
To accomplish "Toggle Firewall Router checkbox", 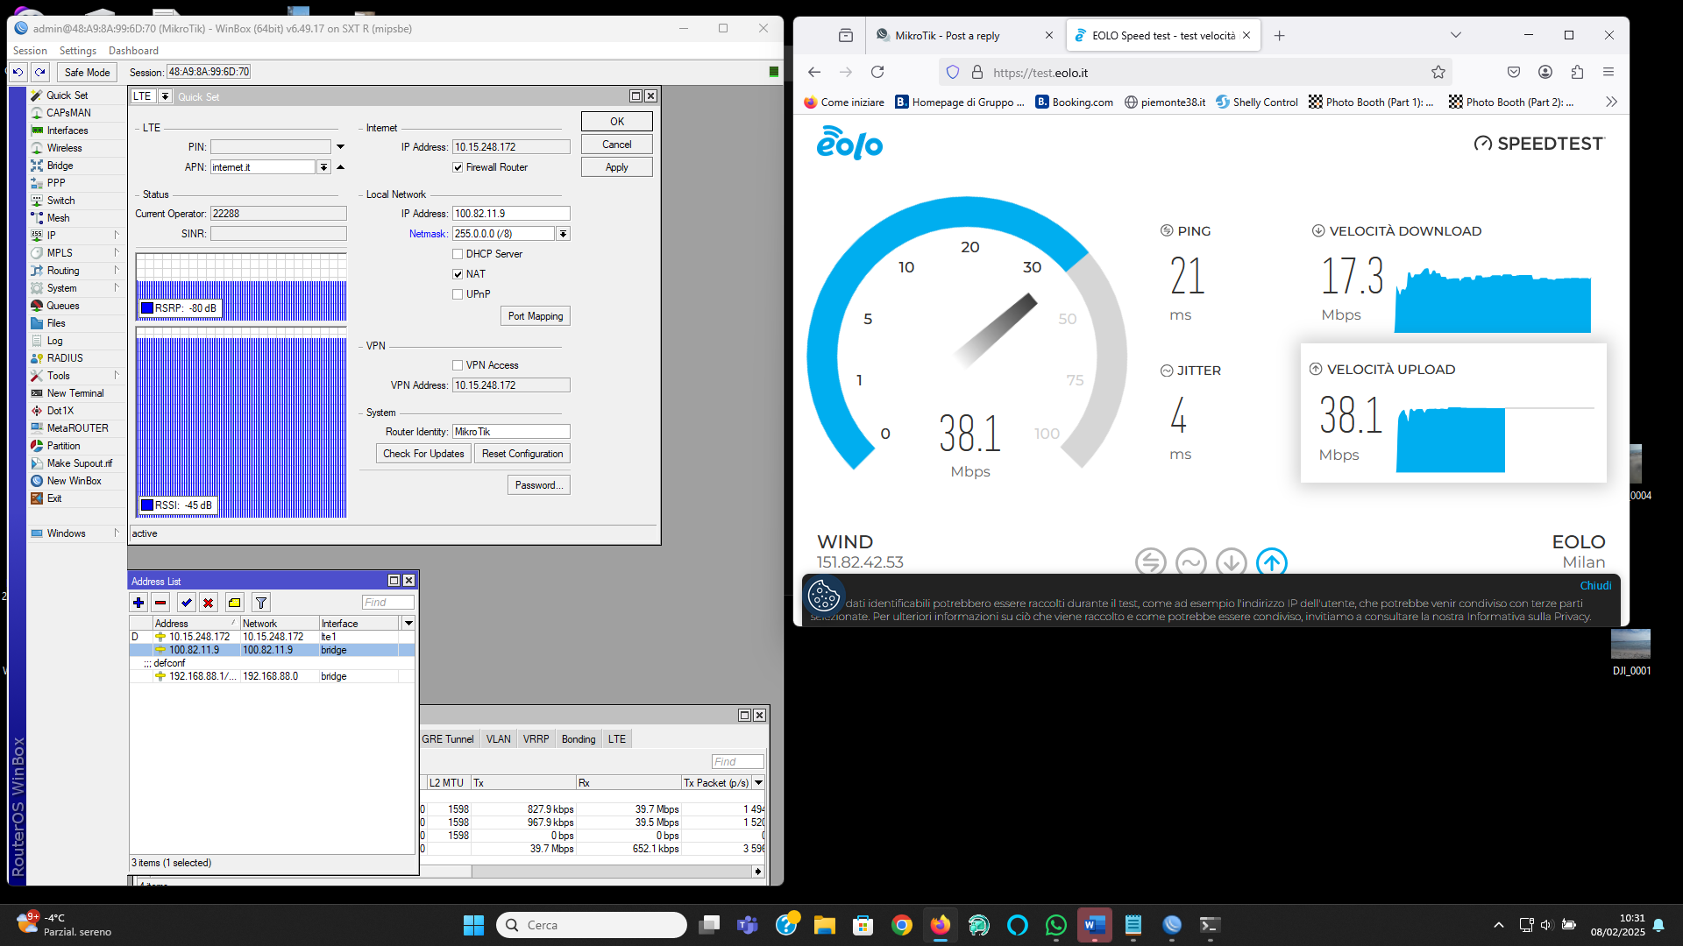I will (x=458, y=167).
